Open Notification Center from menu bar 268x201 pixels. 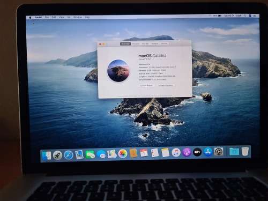[x=255, y=16]
